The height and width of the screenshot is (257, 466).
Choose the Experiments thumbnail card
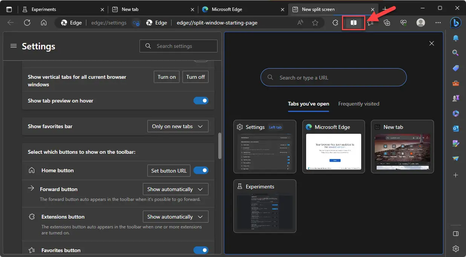[x=265, y=206]
